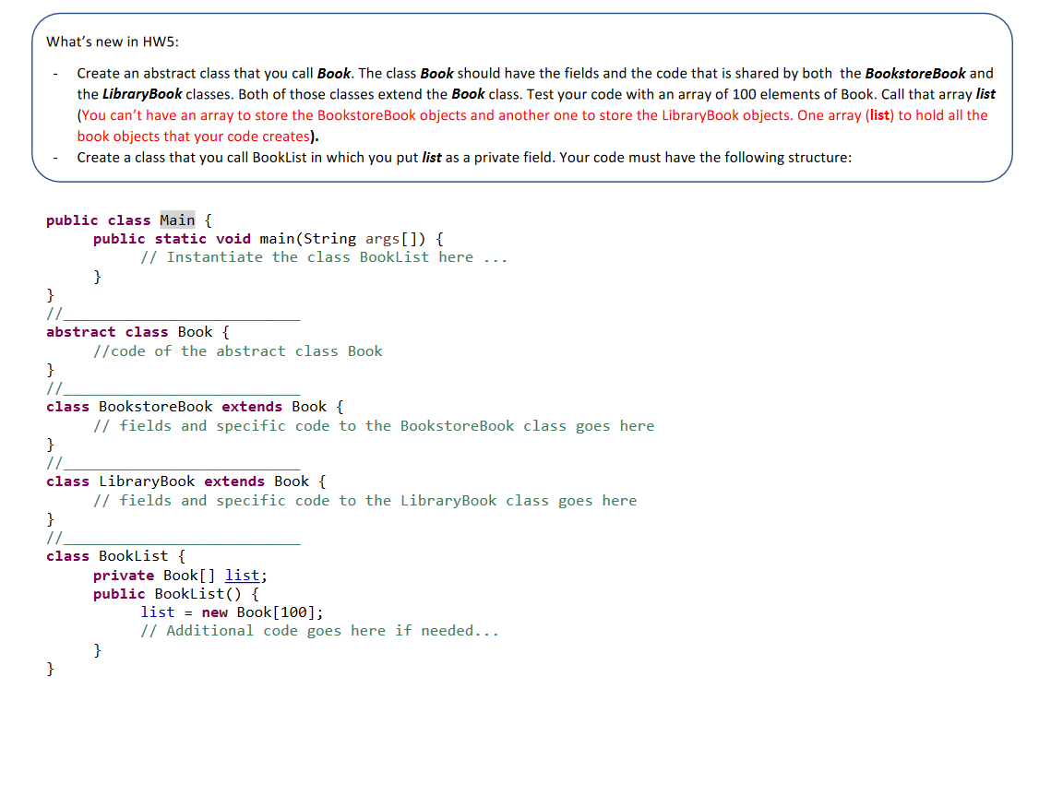Click the new Book[100] expression
Image resolution: width=1051 pixels, height=796 pixels.
click(x=261, y=612)
